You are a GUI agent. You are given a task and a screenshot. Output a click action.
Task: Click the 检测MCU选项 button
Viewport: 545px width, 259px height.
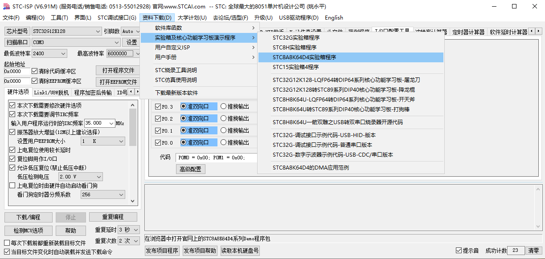point(29,231)
